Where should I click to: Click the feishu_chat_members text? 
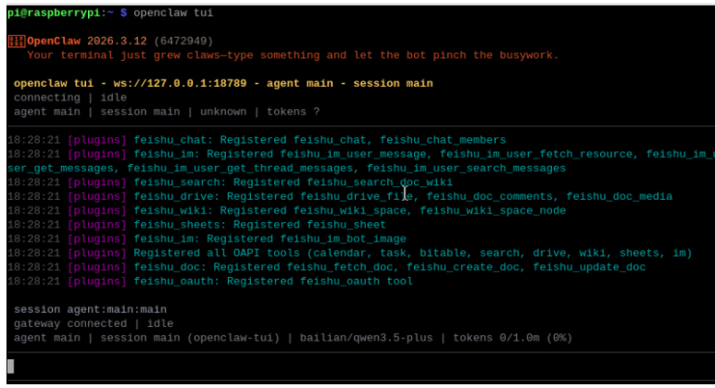click(x=443, y=140)
